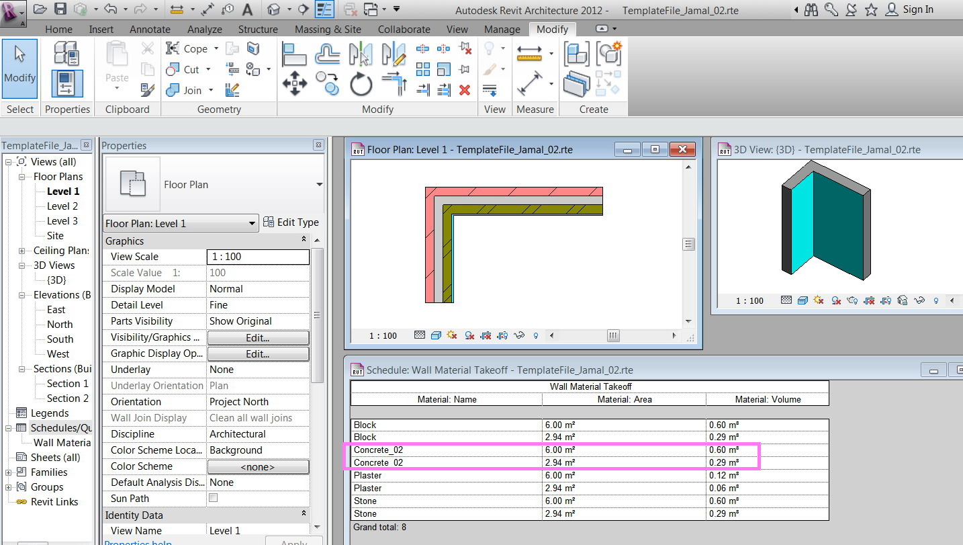Select the Aligned Dimension measure tool

tap(531, 84)
